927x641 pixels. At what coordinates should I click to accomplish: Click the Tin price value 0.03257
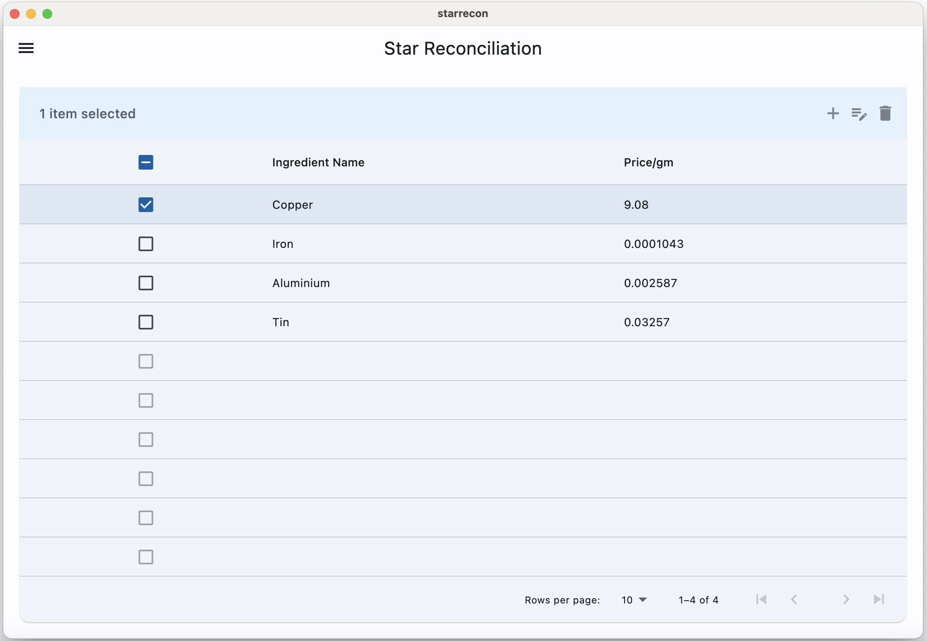point(646,322)
